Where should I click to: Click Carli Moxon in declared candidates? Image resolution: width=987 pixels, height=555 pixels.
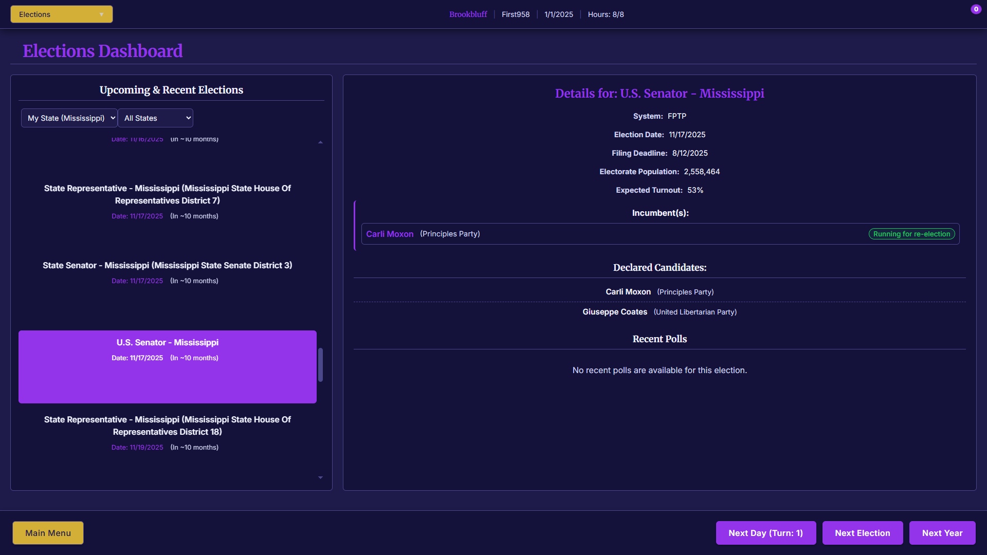(628, 292)
